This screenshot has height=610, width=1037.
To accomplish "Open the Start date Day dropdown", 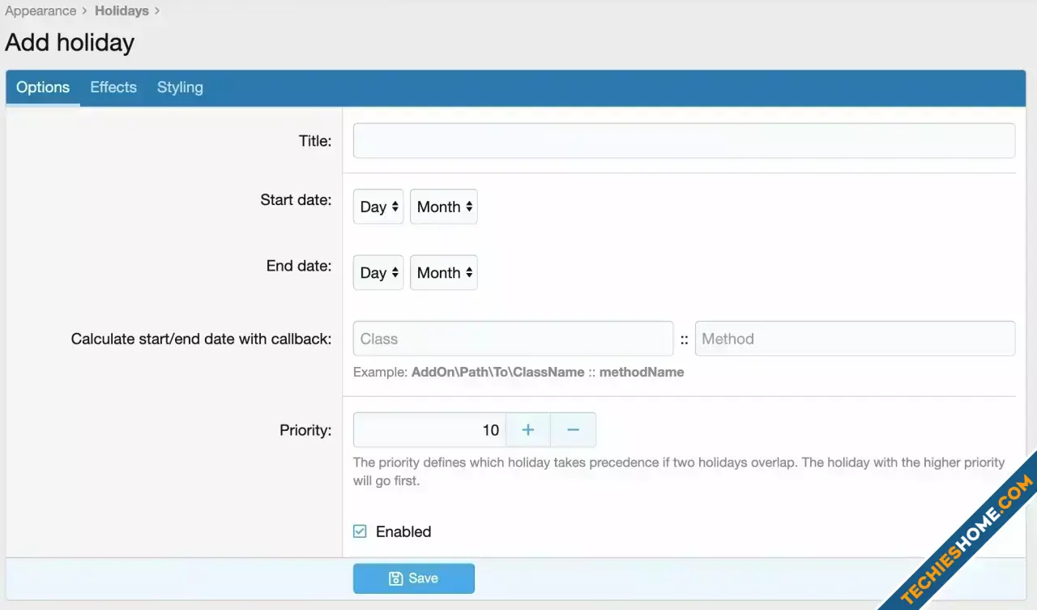I will point(378,207).
